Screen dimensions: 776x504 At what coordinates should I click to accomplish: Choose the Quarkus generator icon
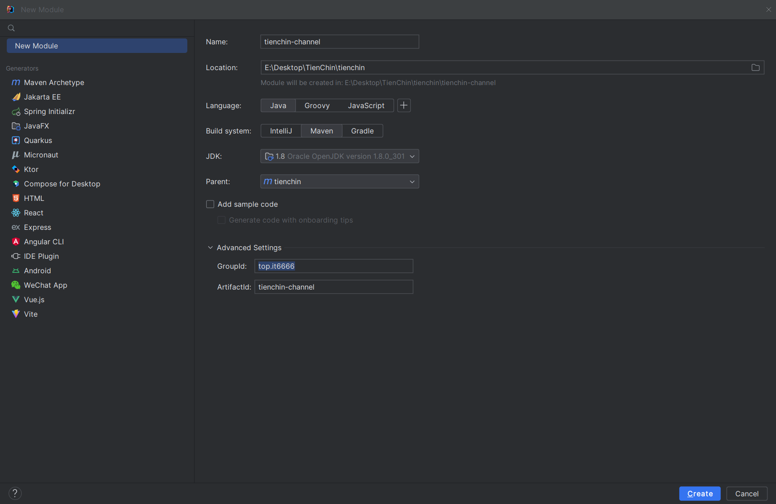[x=16, y=140]
